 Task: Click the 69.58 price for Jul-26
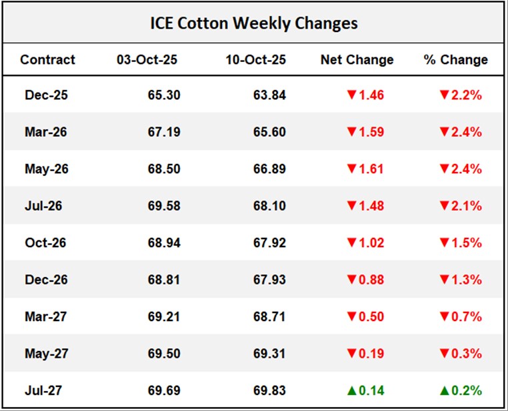click(164, 206)
